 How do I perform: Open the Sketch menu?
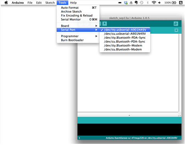coord(50,3)
